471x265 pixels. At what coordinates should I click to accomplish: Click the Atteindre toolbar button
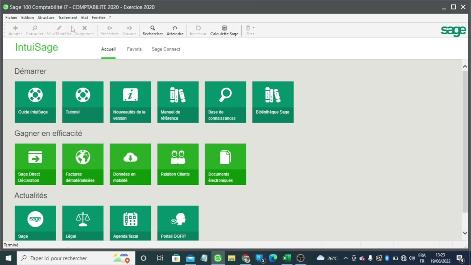(x=175, y=31)
